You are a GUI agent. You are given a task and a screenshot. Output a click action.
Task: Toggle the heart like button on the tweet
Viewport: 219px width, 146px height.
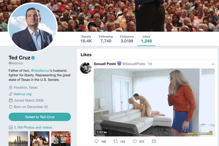click(135, 141)
